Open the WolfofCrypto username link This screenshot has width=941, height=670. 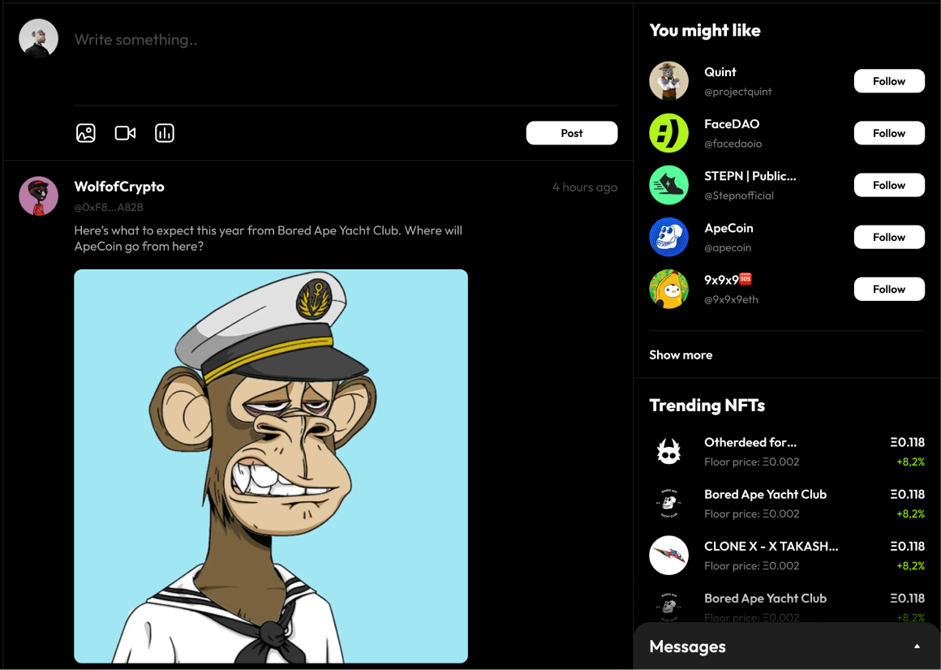point(119,187)
